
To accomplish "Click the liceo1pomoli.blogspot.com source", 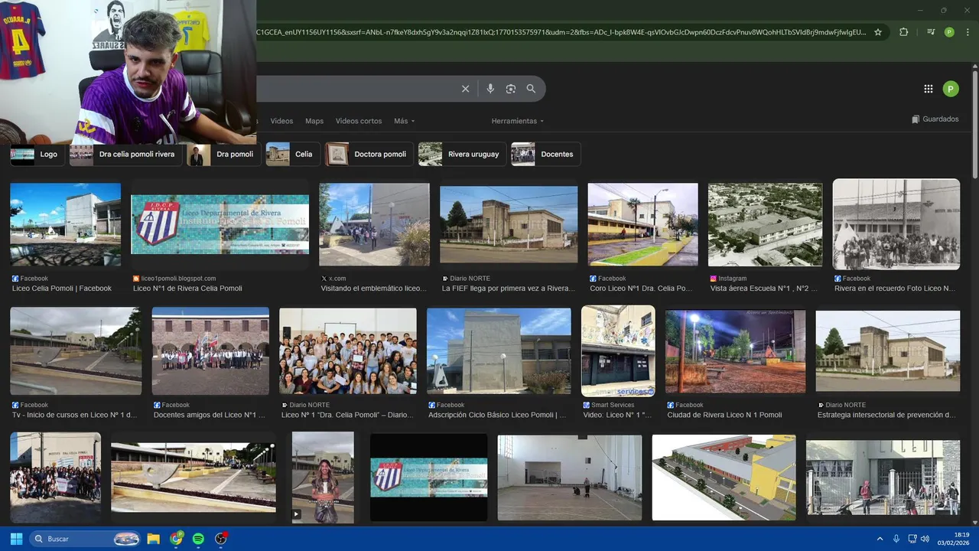I will 178,279.
